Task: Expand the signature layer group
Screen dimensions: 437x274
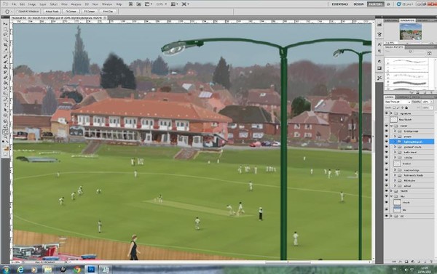Action: 391,113
